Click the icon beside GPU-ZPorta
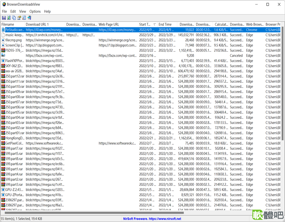The image size is (285, 222). tap(3, 195)
